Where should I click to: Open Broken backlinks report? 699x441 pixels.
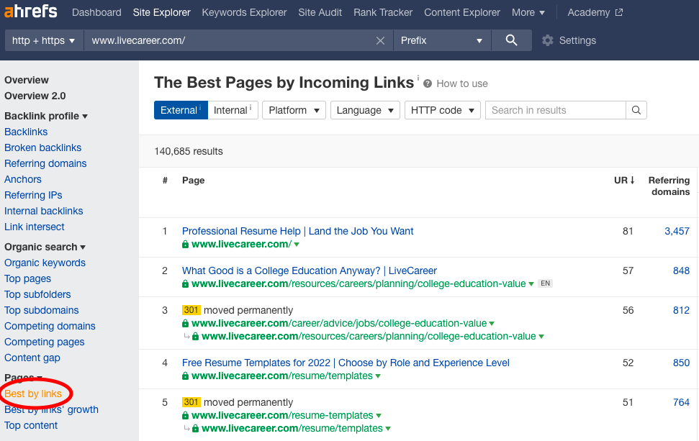tap(42, 147)
